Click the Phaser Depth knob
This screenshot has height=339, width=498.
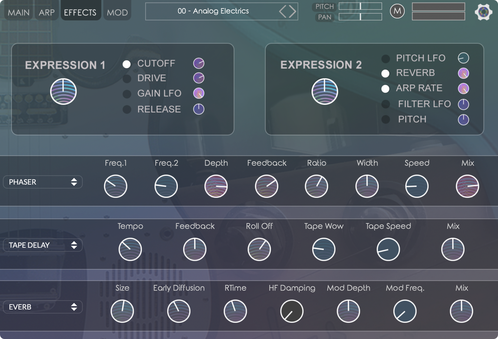tap(216, 186)
